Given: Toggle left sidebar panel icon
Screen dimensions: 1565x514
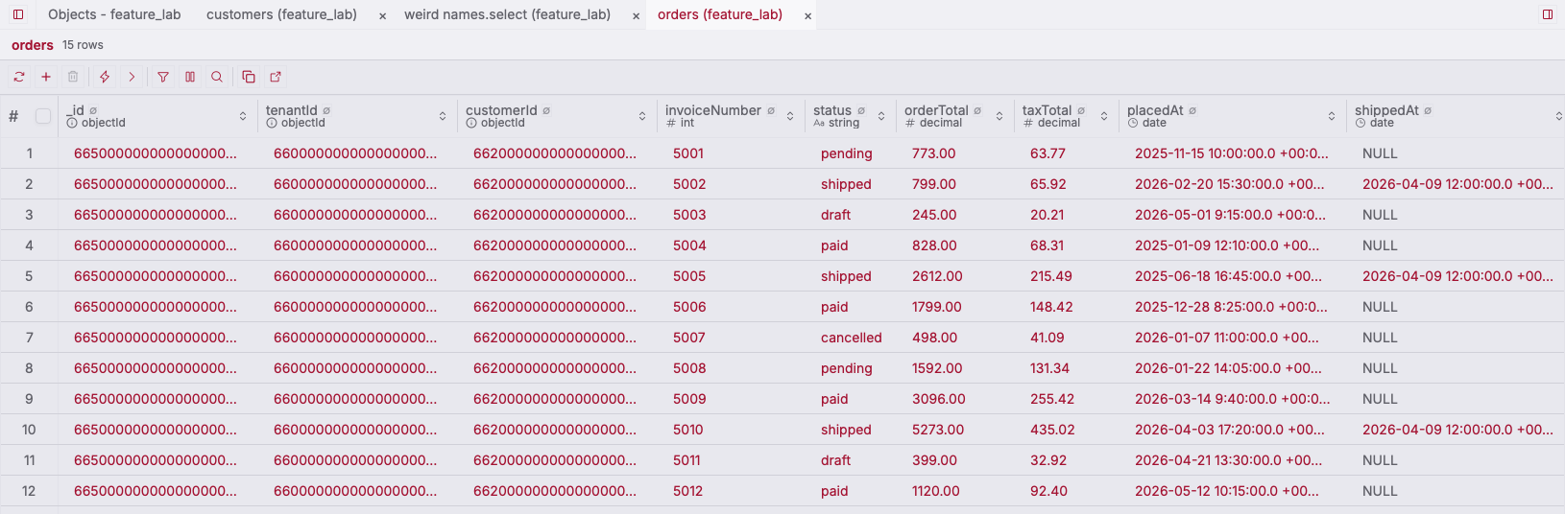Looking at the screenshot, I should [18, 14].
